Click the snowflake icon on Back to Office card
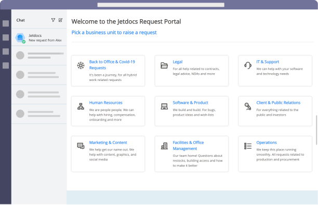Screen dimensions: 318x205 (x=81, y=65)
